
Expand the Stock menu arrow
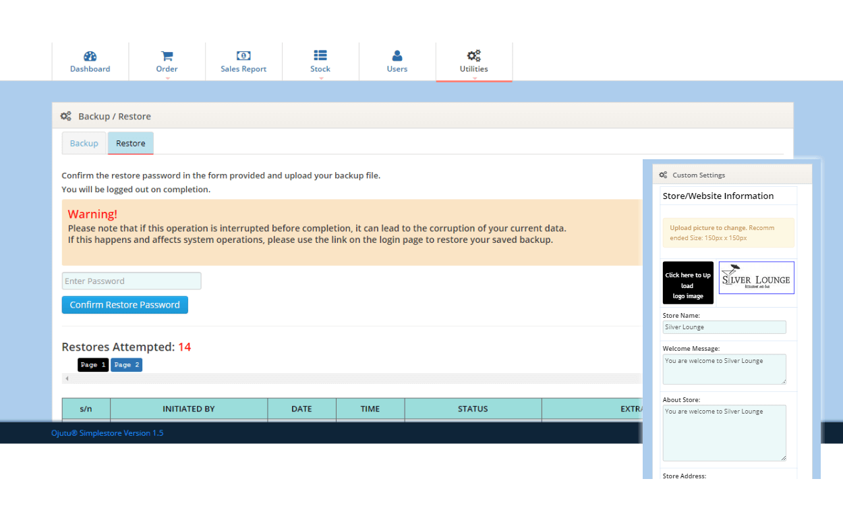click(x=321, y=78)
